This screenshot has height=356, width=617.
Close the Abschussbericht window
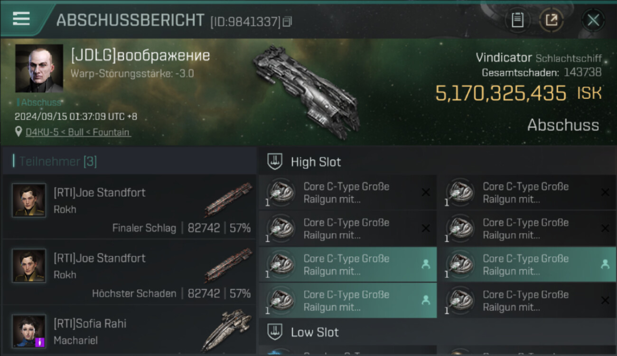593,20
